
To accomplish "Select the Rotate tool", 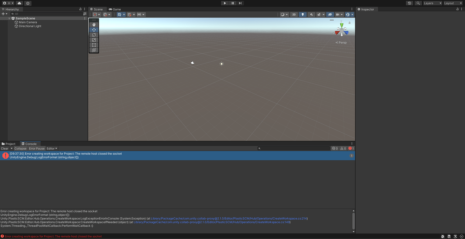I will click(94, 35).
